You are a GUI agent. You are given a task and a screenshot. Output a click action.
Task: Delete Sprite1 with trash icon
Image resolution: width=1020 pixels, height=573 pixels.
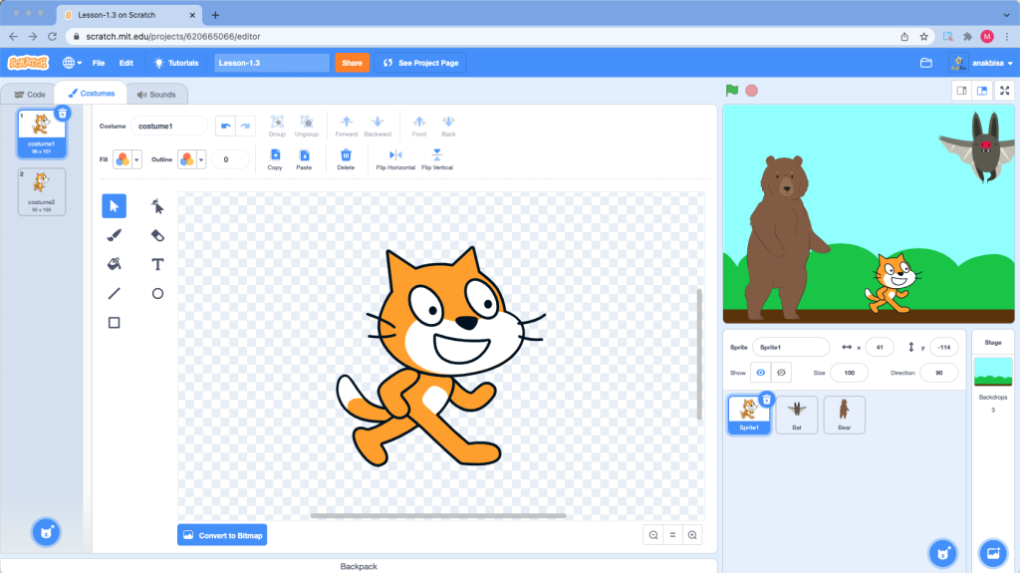coord(766,400)
